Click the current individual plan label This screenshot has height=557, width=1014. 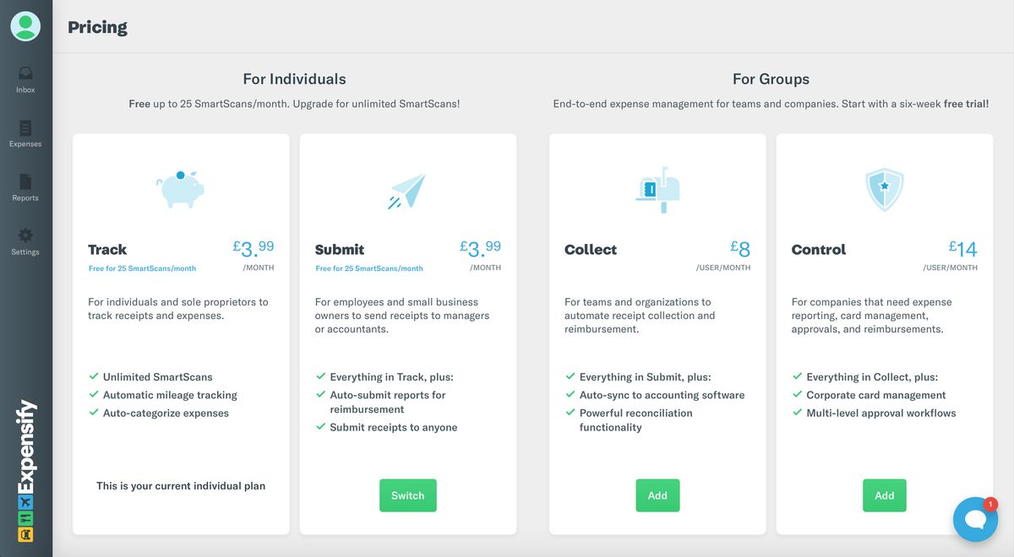click(180, 485)
